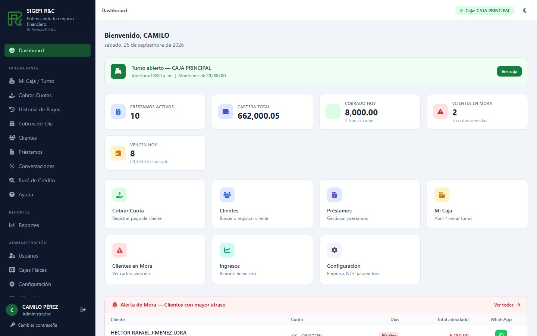
Task: Click the SIGEFI R&C logo
Action: [15, 19]
